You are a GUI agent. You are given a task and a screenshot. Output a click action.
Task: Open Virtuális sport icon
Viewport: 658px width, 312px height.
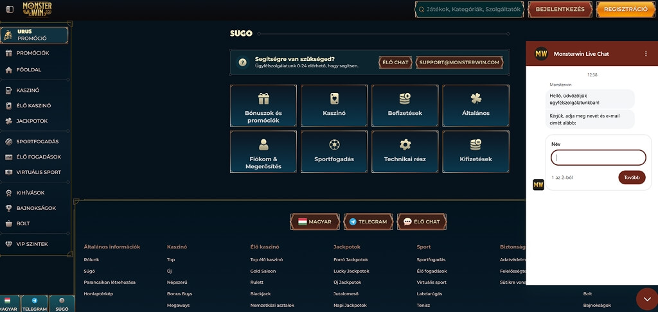pyautogui.click(x=8, y=172)
